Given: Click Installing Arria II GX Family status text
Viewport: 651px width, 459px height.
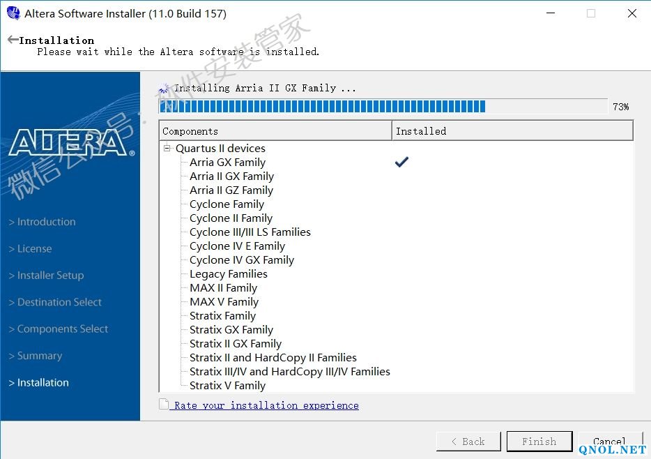Looking at the screenshot, I should click(x=265, y=88).
